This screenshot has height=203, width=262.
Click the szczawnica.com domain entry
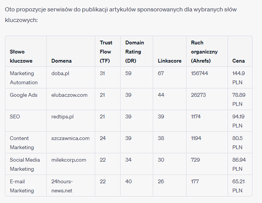coord(71,138)
